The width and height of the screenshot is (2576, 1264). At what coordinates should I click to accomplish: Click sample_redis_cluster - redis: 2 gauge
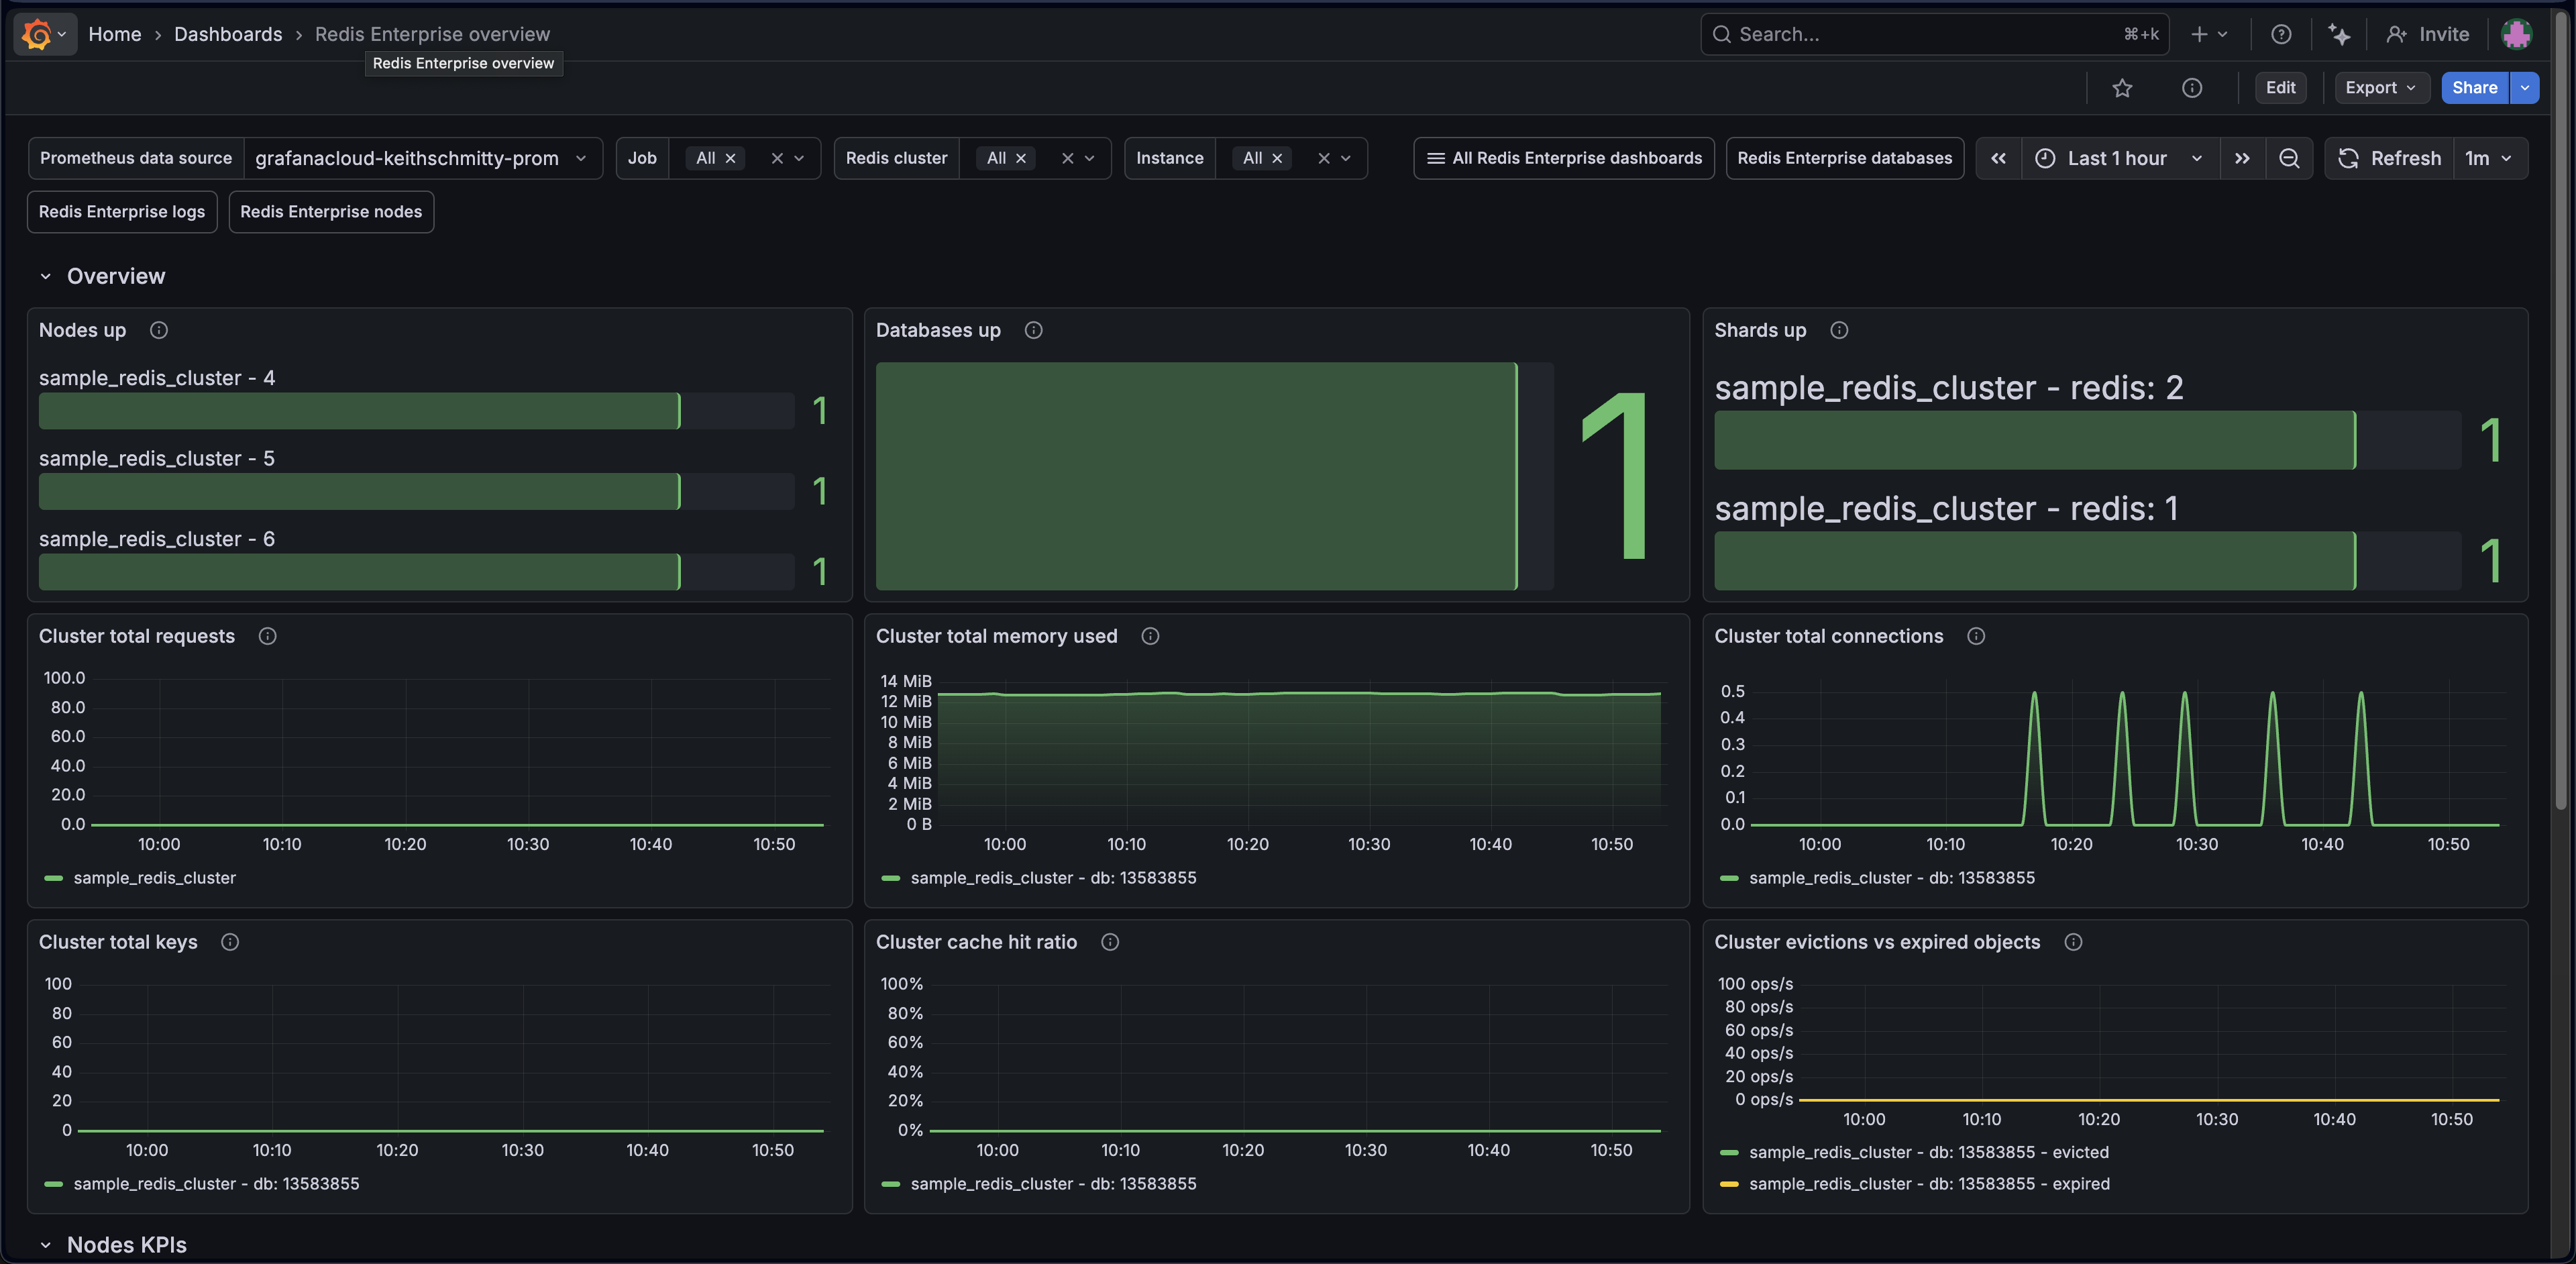point(2087,440)
